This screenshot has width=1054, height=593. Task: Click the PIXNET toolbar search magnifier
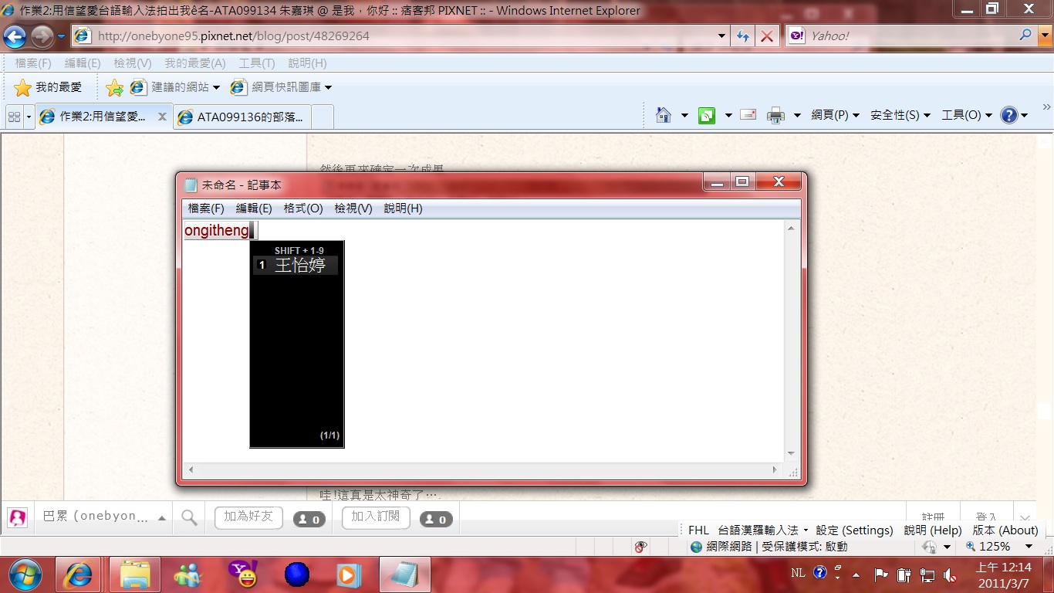coord(188,517)
